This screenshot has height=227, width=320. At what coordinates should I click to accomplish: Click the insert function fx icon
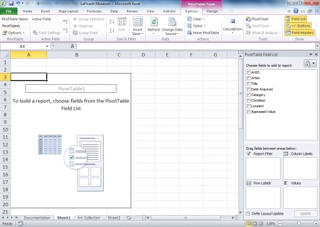(72, 46)
